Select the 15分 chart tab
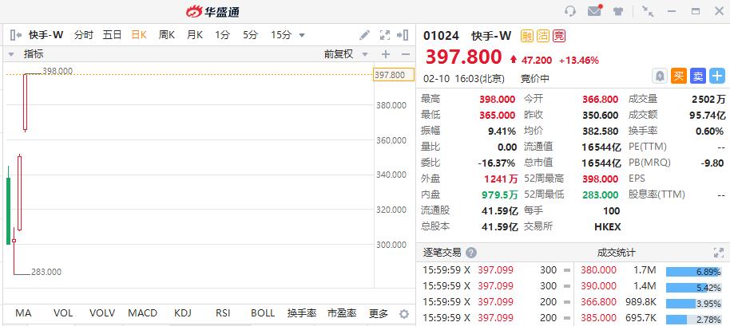The height and width of the screenshot is (326, 730). coord(281,35)
